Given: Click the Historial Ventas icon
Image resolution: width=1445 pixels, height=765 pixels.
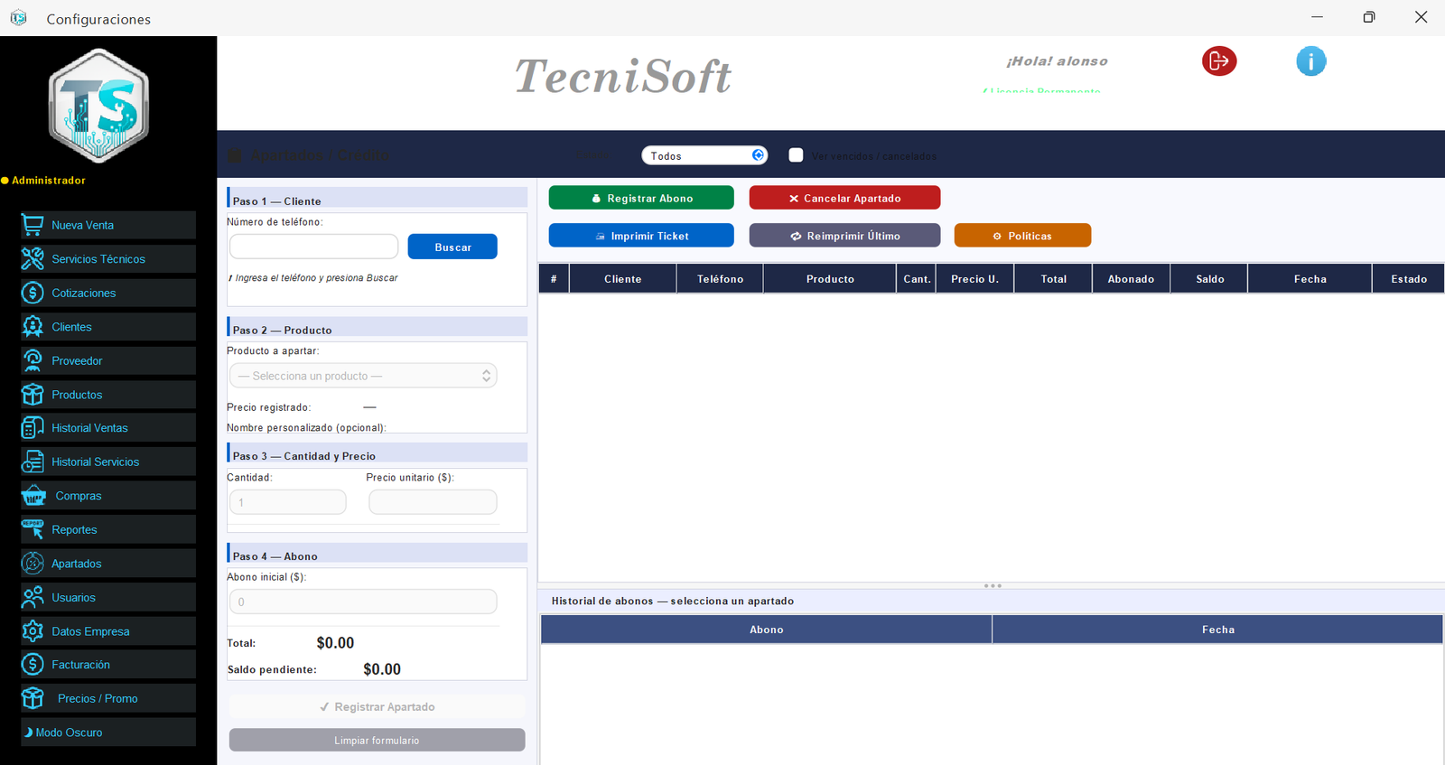Looking at the screenshot, I should pos(33,428).
